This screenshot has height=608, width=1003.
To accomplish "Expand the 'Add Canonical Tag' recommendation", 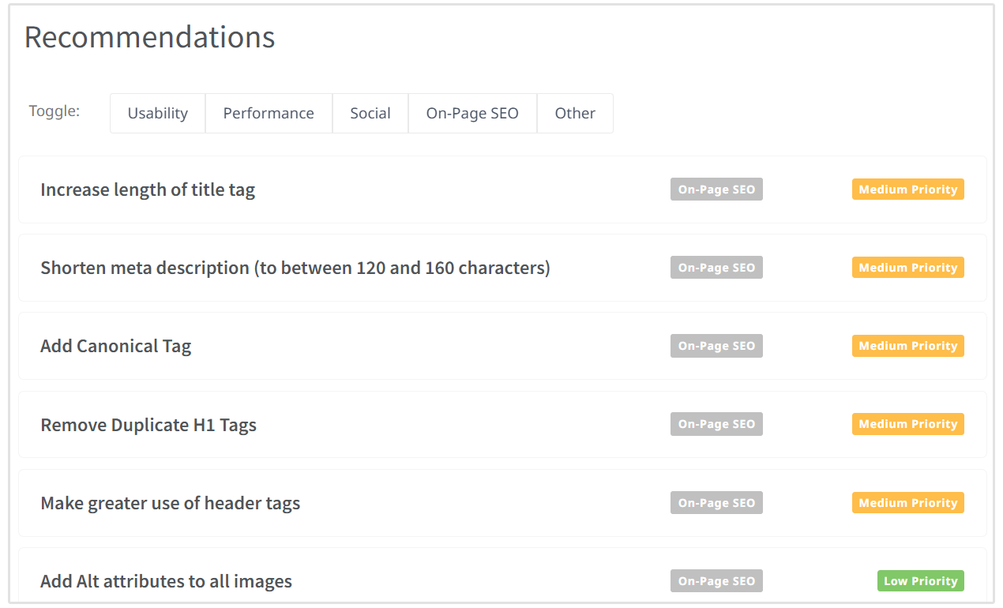I will 116,346.
